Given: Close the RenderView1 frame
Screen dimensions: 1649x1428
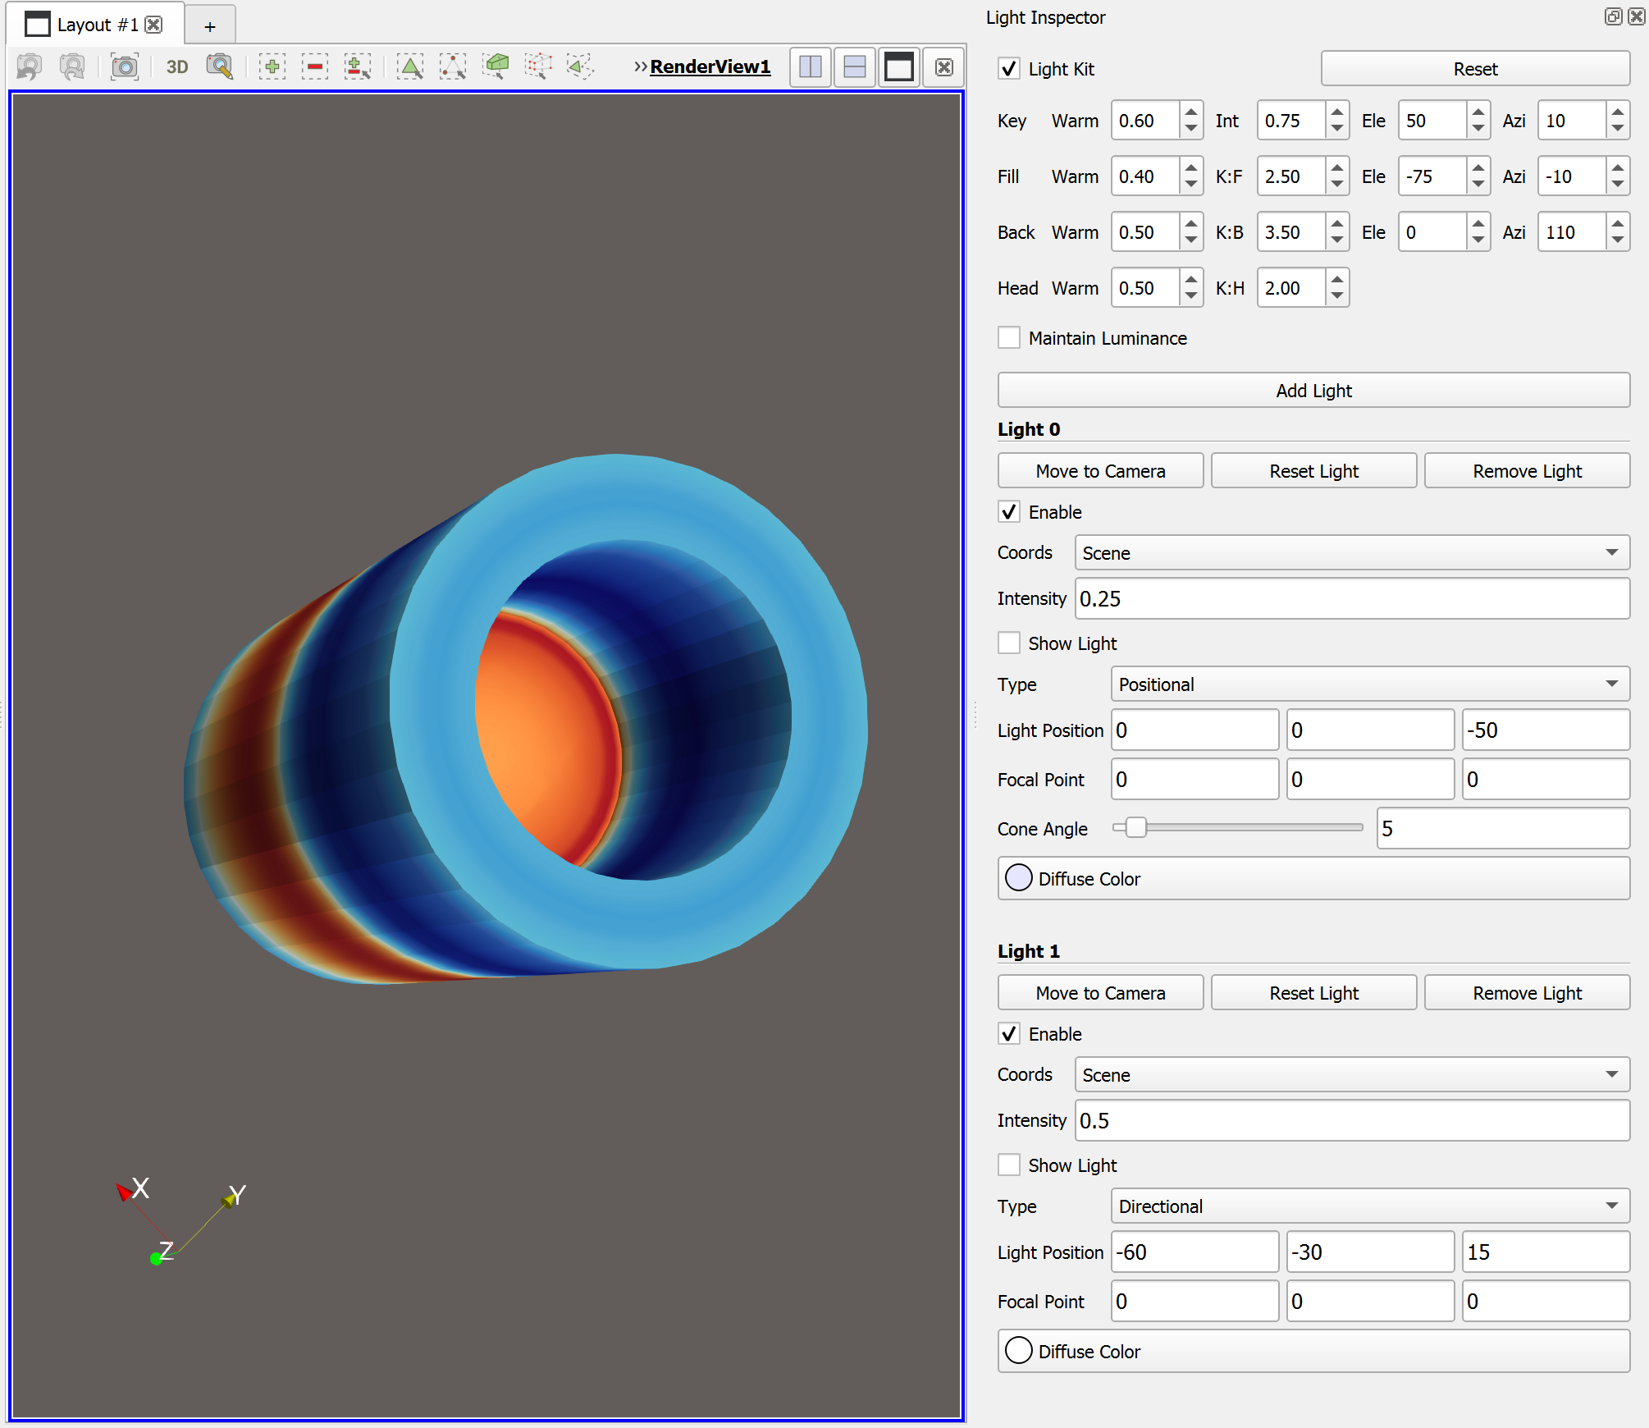Looking at the screenshot, I should 944,67.
